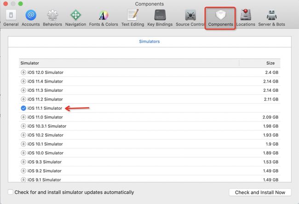Open the Source Control pane
The width and height of the screenshot is (299, 204).
190,18
